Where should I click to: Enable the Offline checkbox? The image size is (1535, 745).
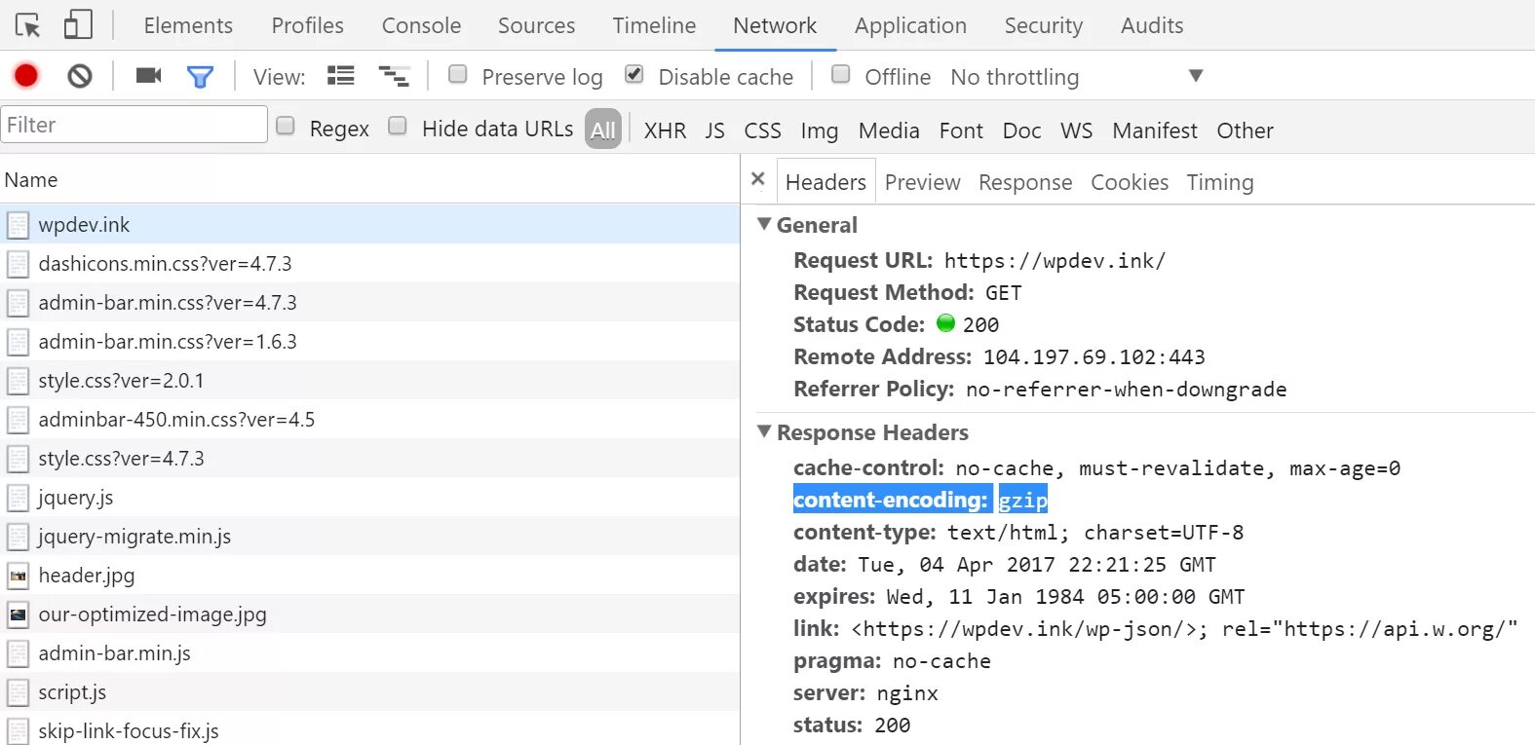coord(841,75)
